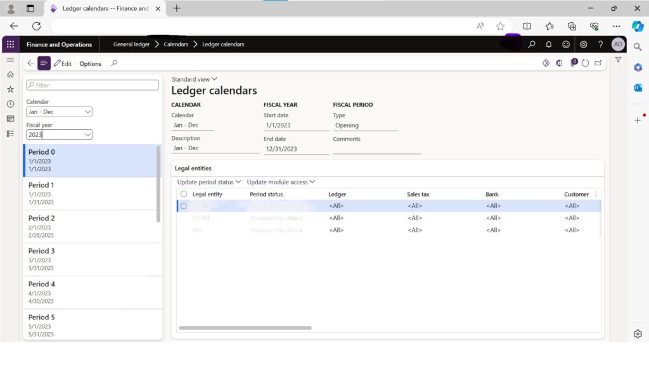Image resolution: width=649 pixels, height=365 pixels.
Task: Toggle browser split screen icon
Action: (527, 26)
